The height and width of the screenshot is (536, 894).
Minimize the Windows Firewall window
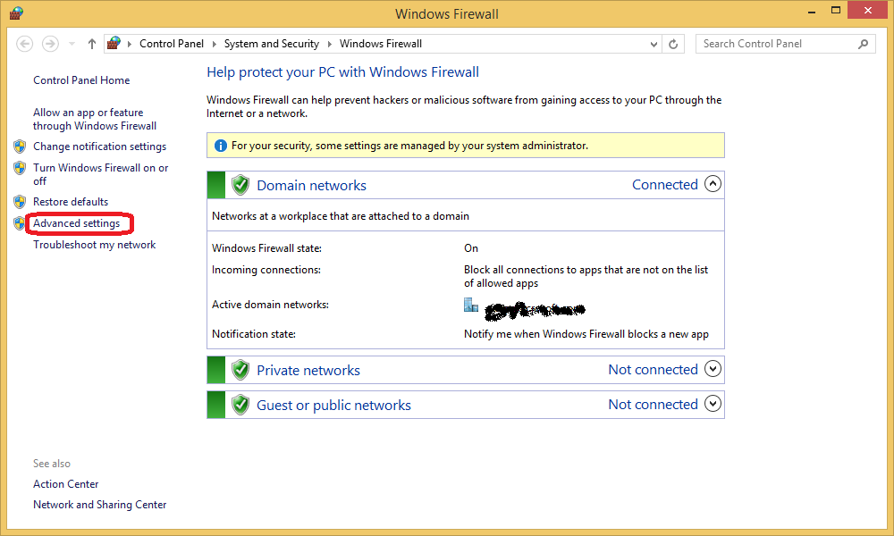point(812,11)
